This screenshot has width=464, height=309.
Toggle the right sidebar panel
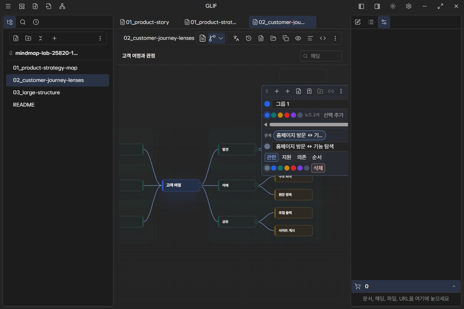point(377,6)
